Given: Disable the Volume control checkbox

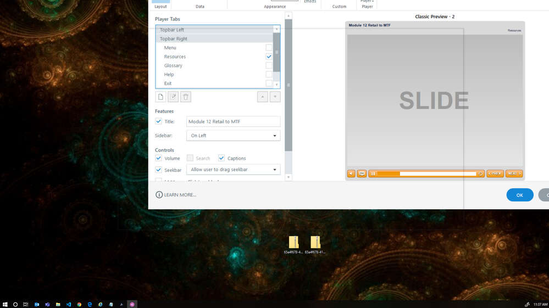Looking at the screenshot, I should pos(159,158).
